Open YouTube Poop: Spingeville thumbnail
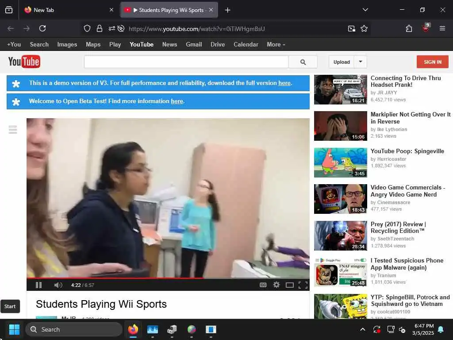The width and height of the screenshot is (453, 340). pyautogui.click(x=341, y=162)
